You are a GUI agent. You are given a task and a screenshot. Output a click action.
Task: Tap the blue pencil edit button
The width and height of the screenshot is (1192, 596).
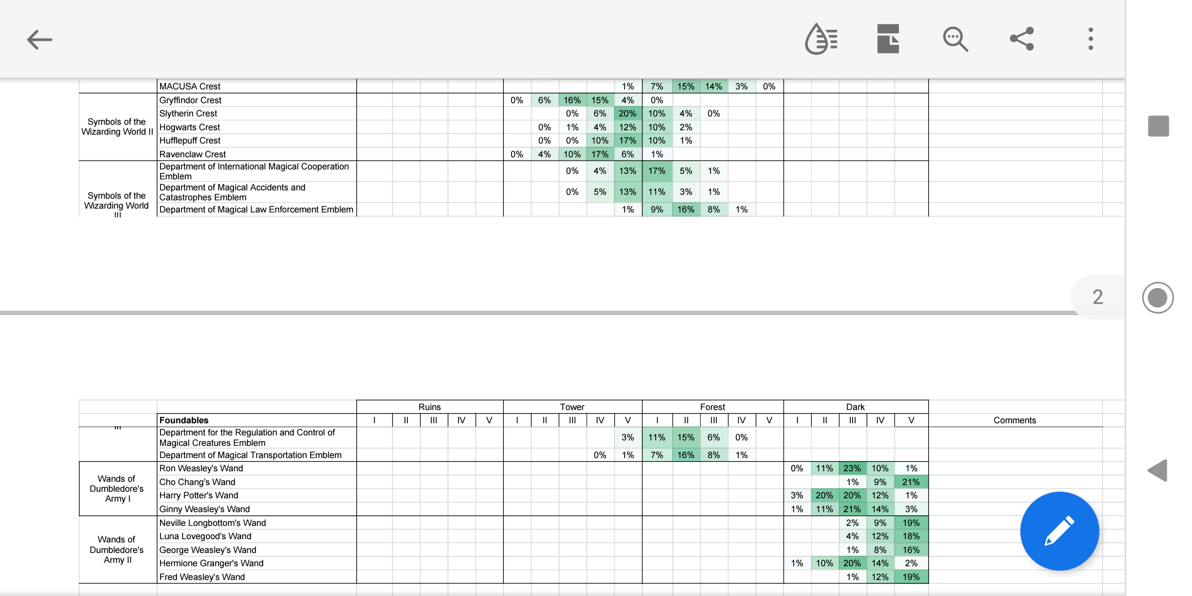[1059, 531]
